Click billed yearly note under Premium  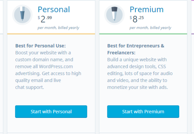(150, 28)
